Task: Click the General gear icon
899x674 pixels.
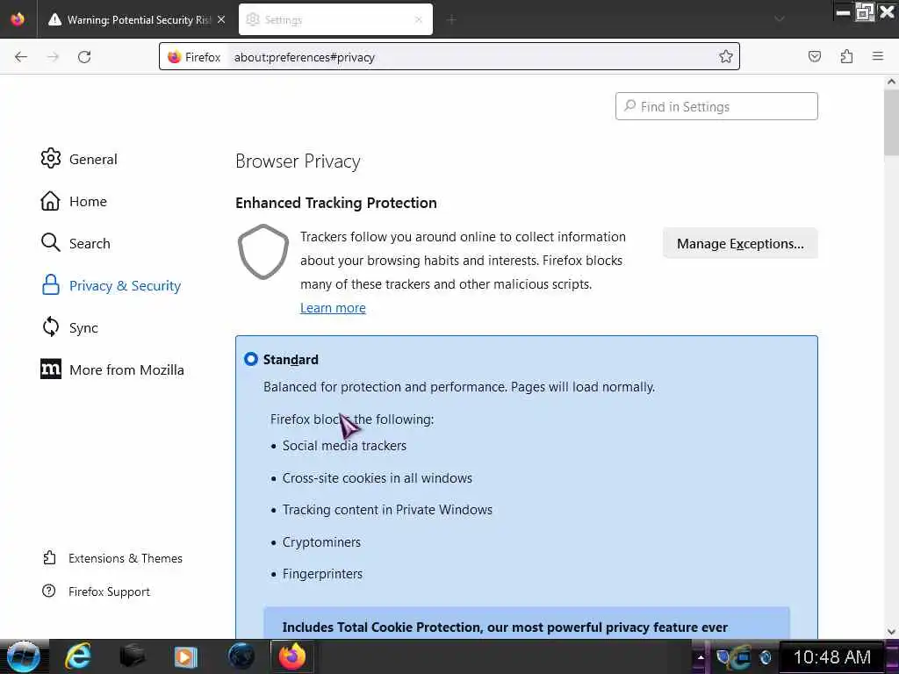Action: click(50, 159)
